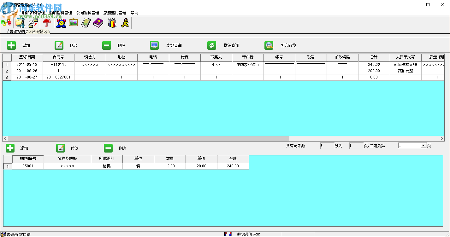This screenshot has width=450, height=237.
Task: Click the 贰佰元整 amount cell
Action: [x=406, y=71]
